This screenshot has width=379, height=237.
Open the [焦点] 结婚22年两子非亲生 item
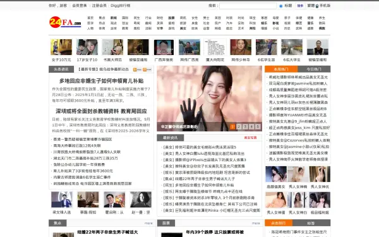[199, 179]
